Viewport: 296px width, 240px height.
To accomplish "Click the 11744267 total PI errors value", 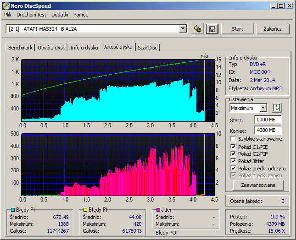I will coord(58,231).
